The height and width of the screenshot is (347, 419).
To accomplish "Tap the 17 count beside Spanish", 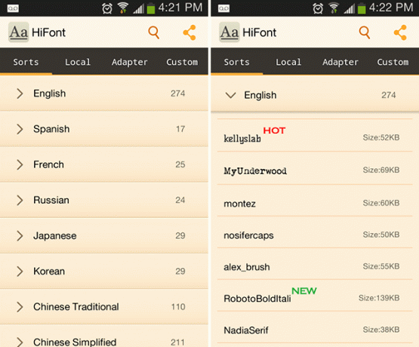I will [180, 129].
